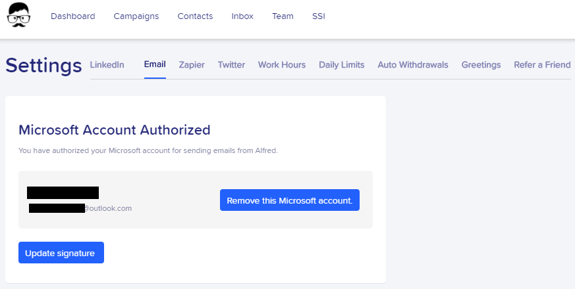Navigate to the Team page
The image size is (575, 289).
coord(283,16)
